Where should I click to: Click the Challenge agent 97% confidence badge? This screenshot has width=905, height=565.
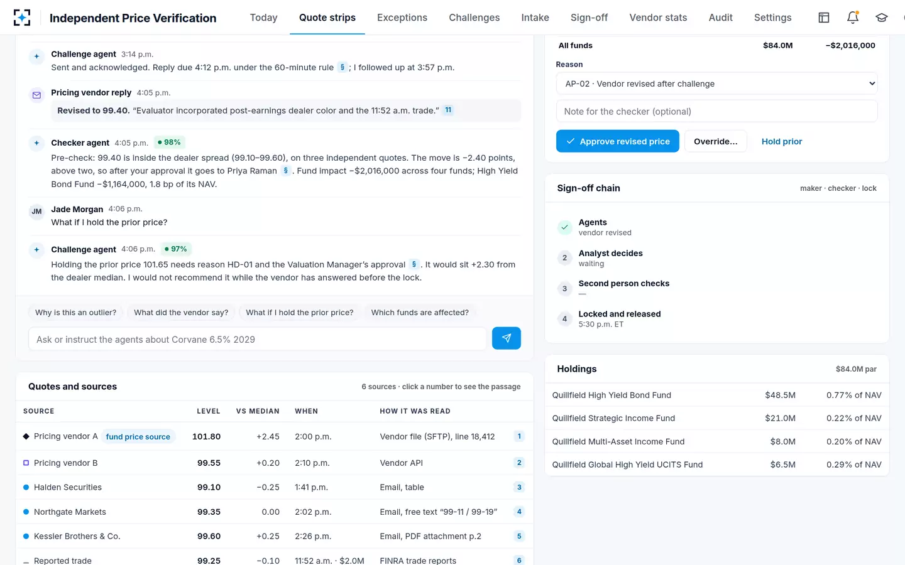(176, 249)
